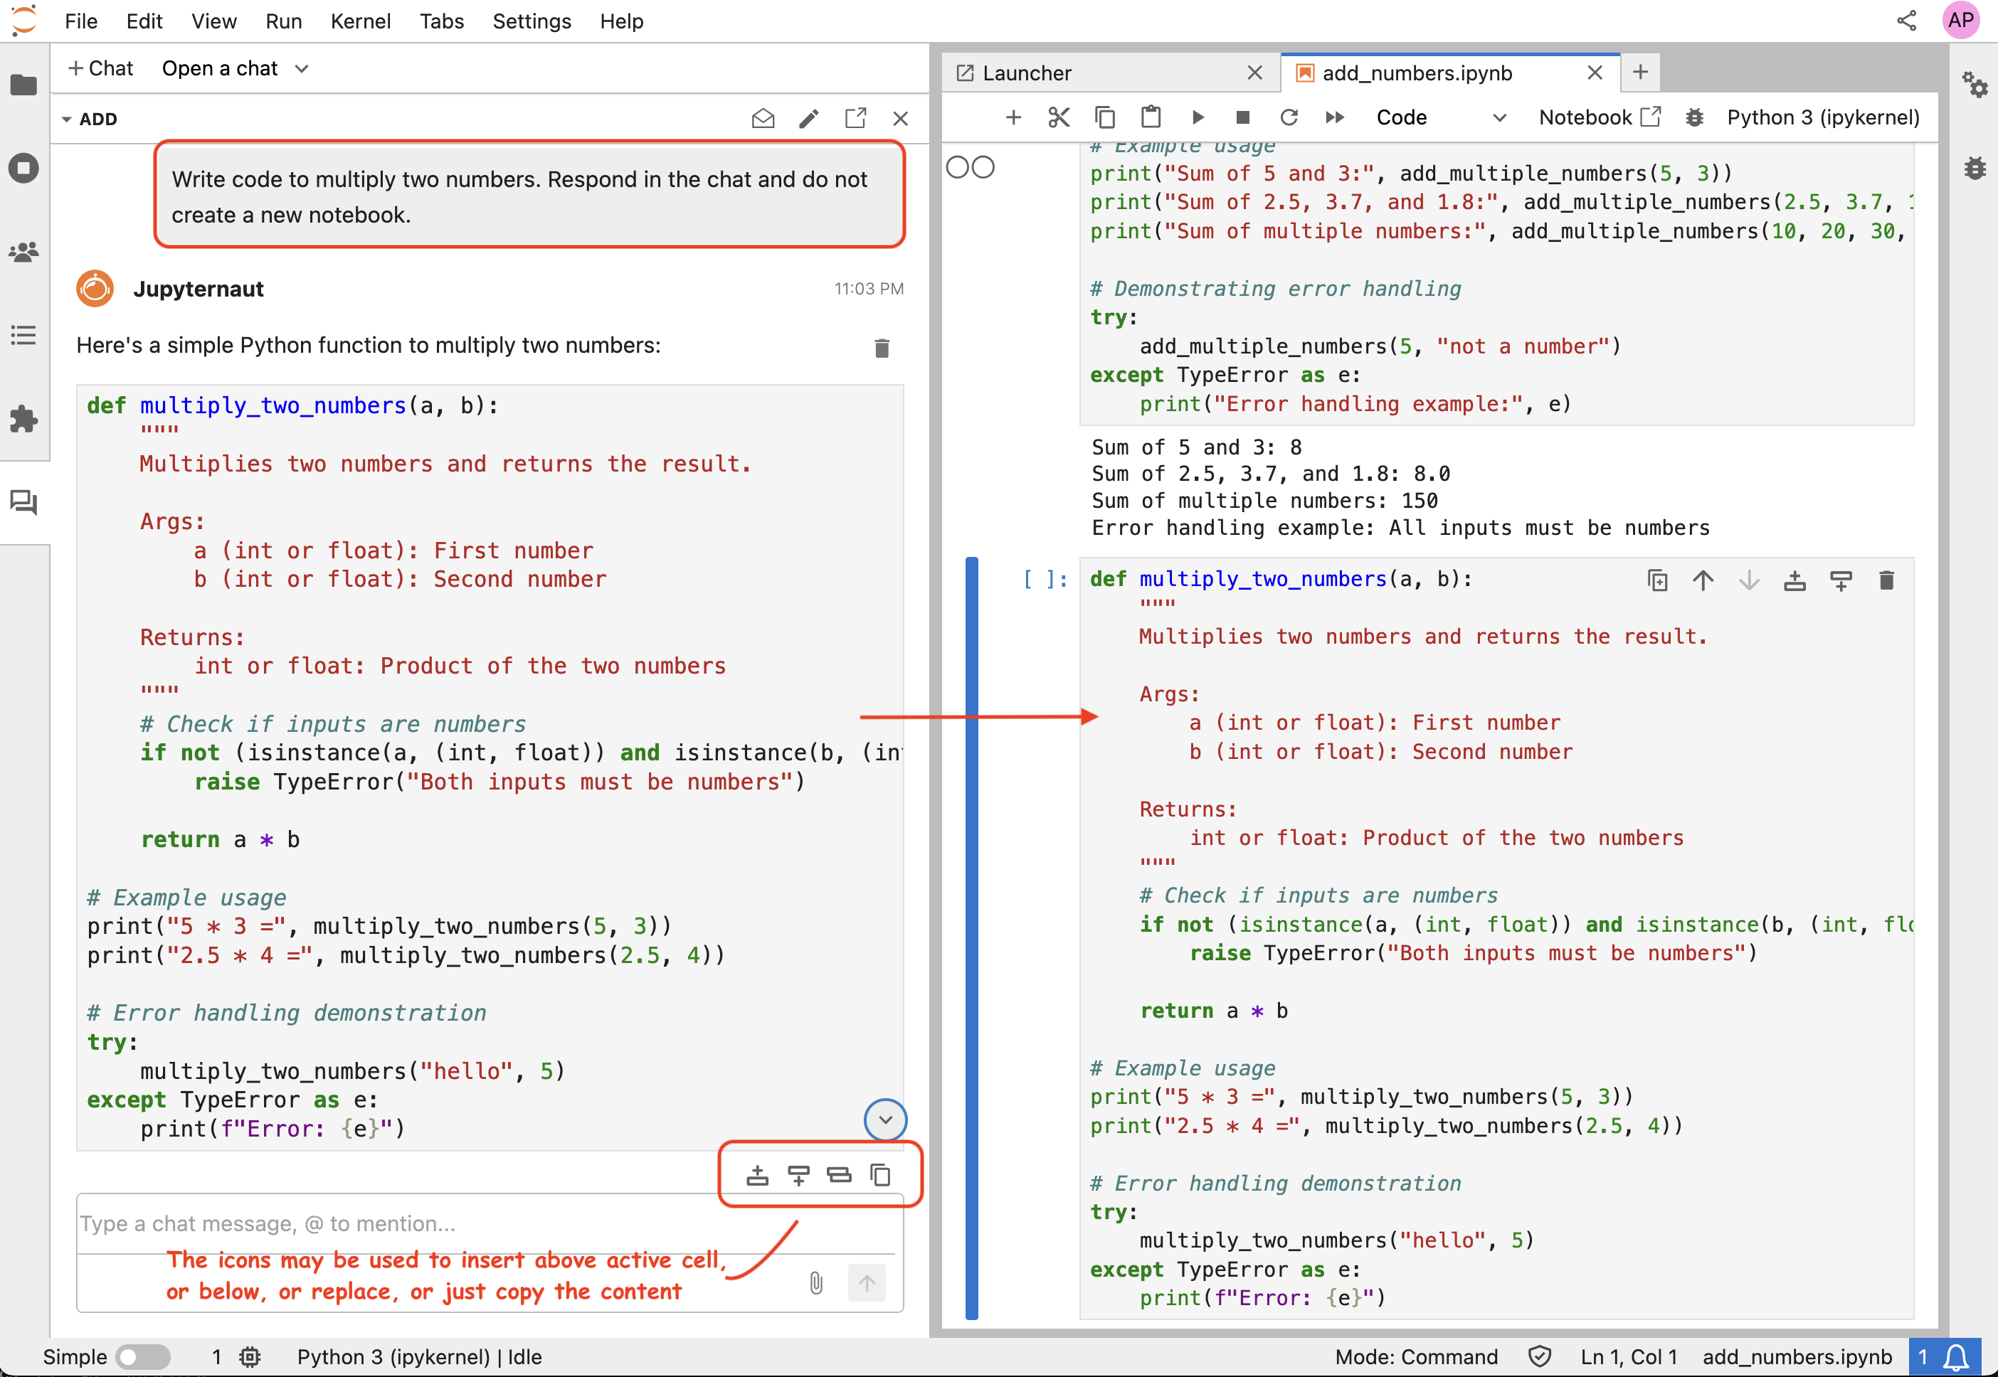The image size is (1998, 1377).
Task: Enable notebook debugger bug toggle
Action: coord(1694,117)
